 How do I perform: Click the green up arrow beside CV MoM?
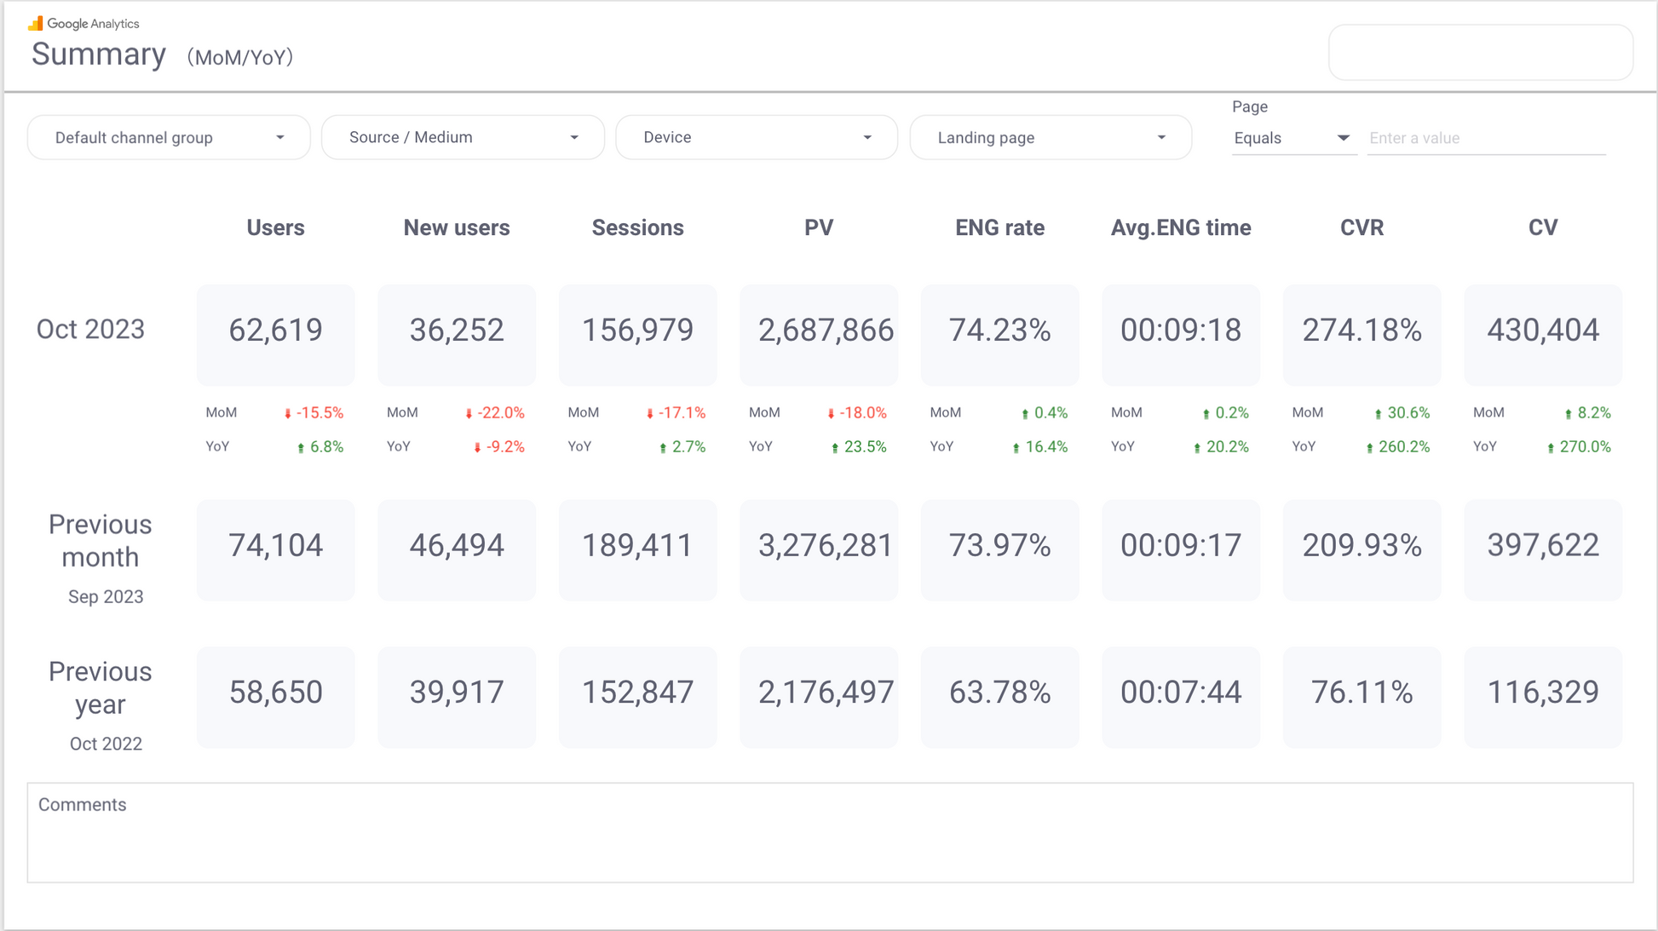[x=1568, y=414]
